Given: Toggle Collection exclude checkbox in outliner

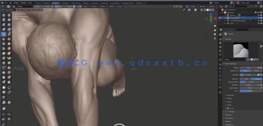Looking at the screenshot, I should pos(256,12).
